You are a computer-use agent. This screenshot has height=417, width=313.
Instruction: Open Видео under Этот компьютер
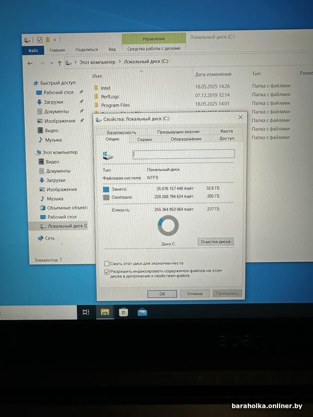click(x=53, y=162)
